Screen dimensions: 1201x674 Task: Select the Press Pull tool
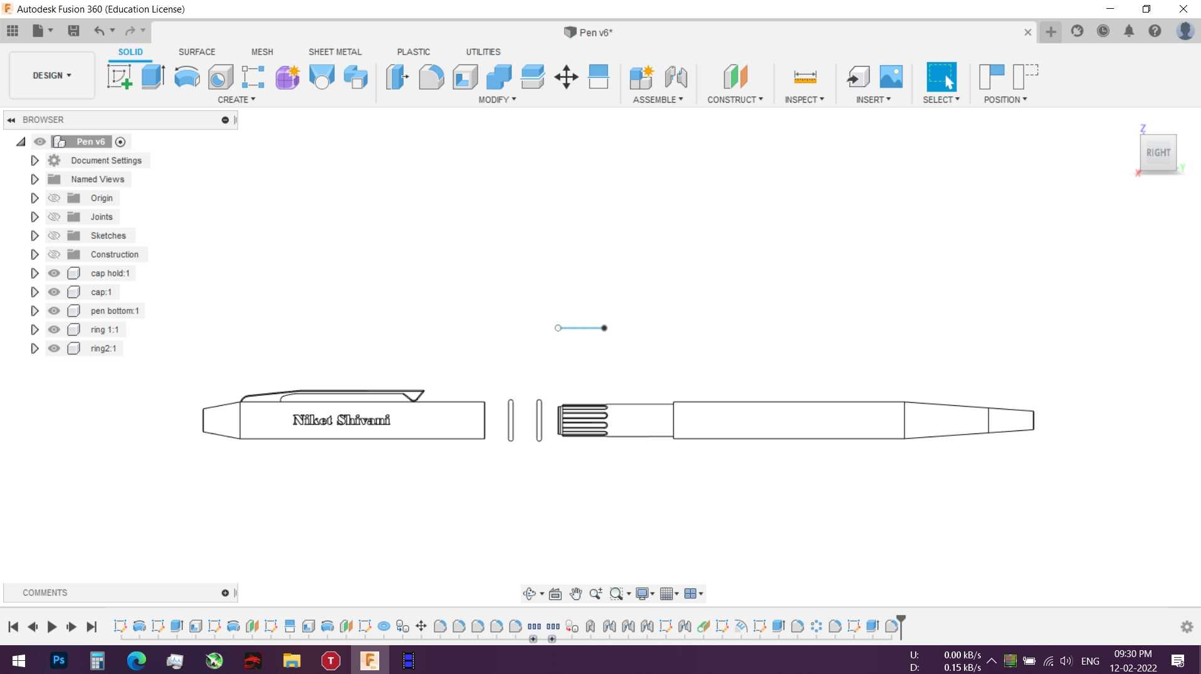pos(397,77)
